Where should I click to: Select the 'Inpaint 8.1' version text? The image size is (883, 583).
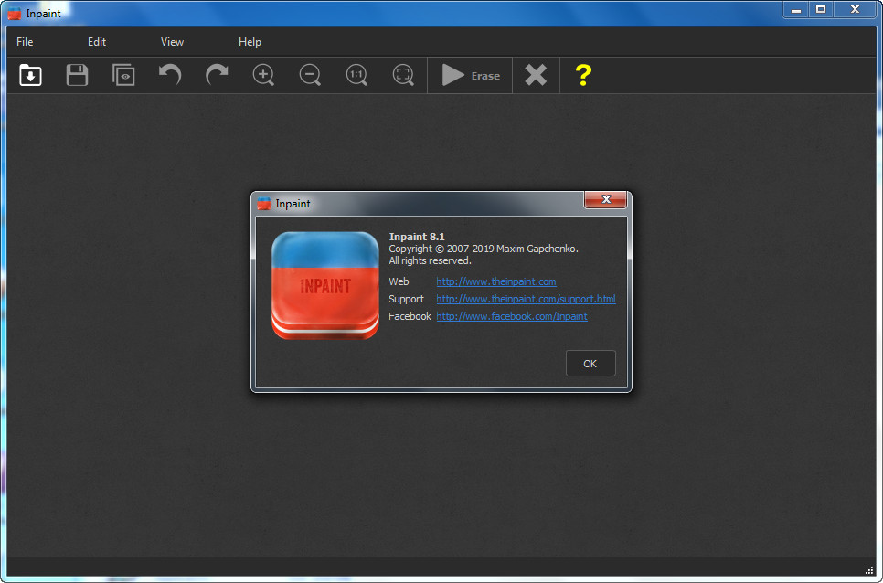tap(417, 237)
